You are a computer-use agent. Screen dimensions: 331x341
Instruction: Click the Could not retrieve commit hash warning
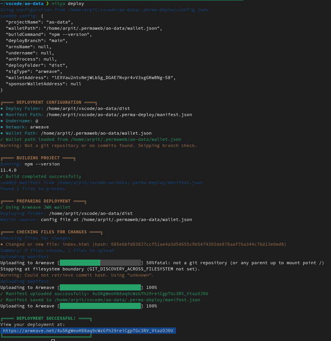77,275
